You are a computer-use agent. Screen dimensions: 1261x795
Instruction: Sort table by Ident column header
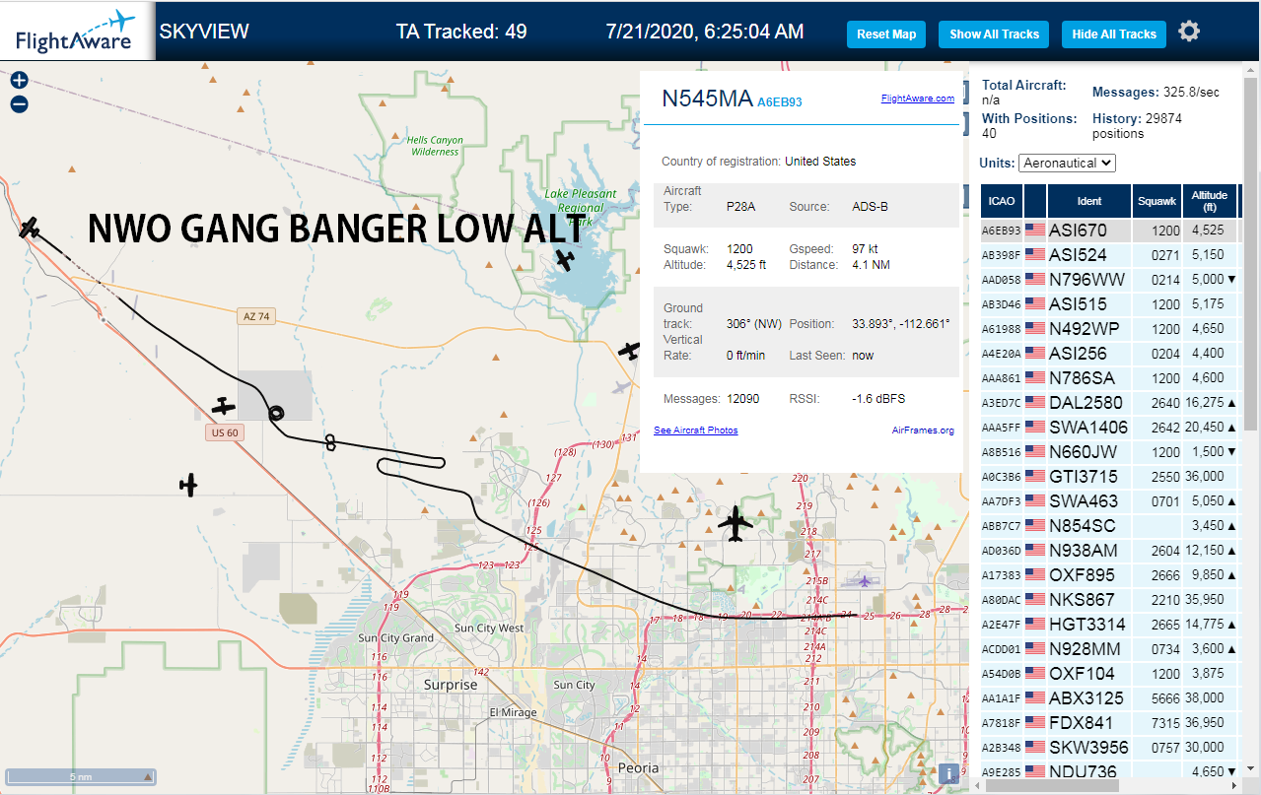coord(1089,201)
